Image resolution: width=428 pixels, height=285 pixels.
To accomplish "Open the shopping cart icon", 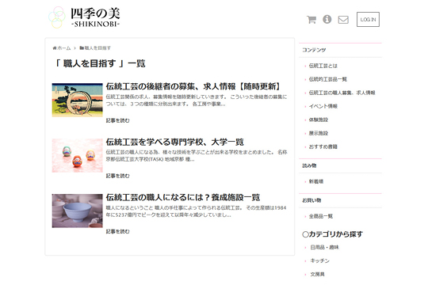I will [x=311, y=20].
